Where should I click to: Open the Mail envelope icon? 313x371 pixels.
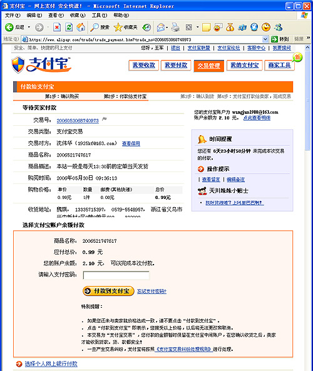161,28
